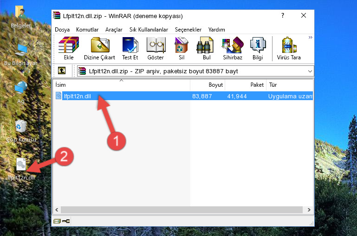Select Bu Bilgisayar desktop icon
Image resolution: width=357 pixels, height=236 pixels.
(21, 55)
